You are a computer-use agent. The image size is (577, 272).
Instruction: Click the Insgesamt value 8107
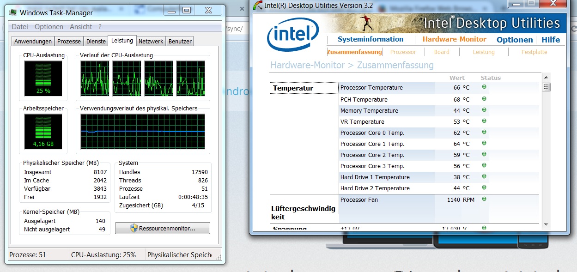(x=100, y=172)
